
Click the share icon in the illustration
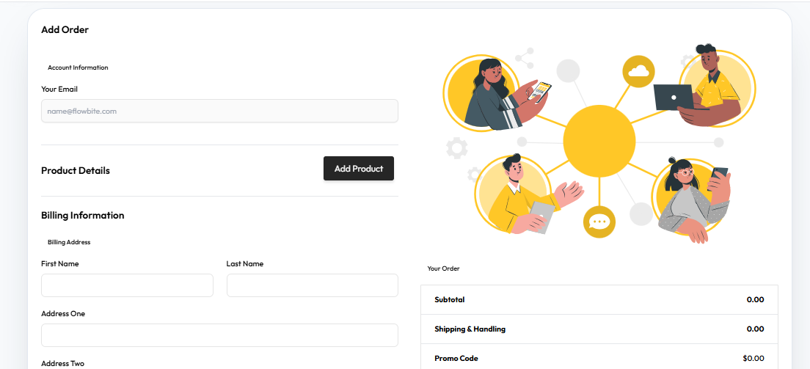click(525, 59)
